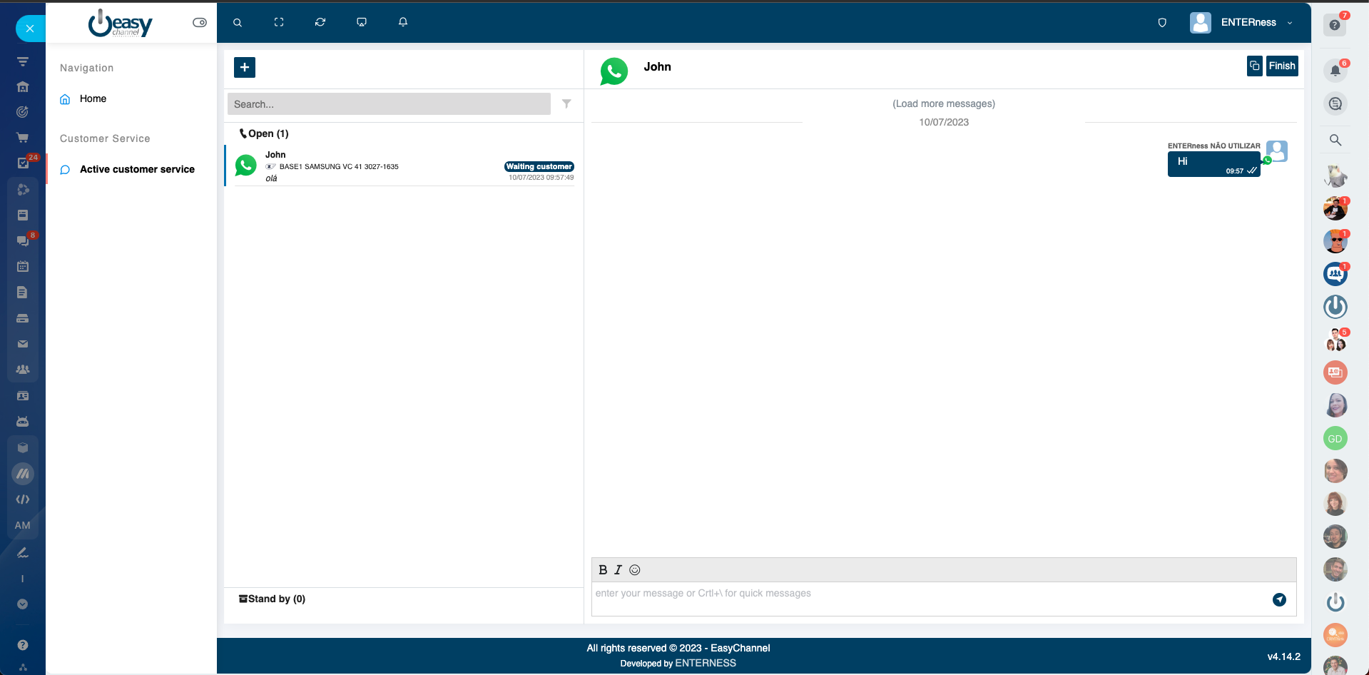
Task: Open the notification bell in top bar
Action: click(x=403, y=22)
